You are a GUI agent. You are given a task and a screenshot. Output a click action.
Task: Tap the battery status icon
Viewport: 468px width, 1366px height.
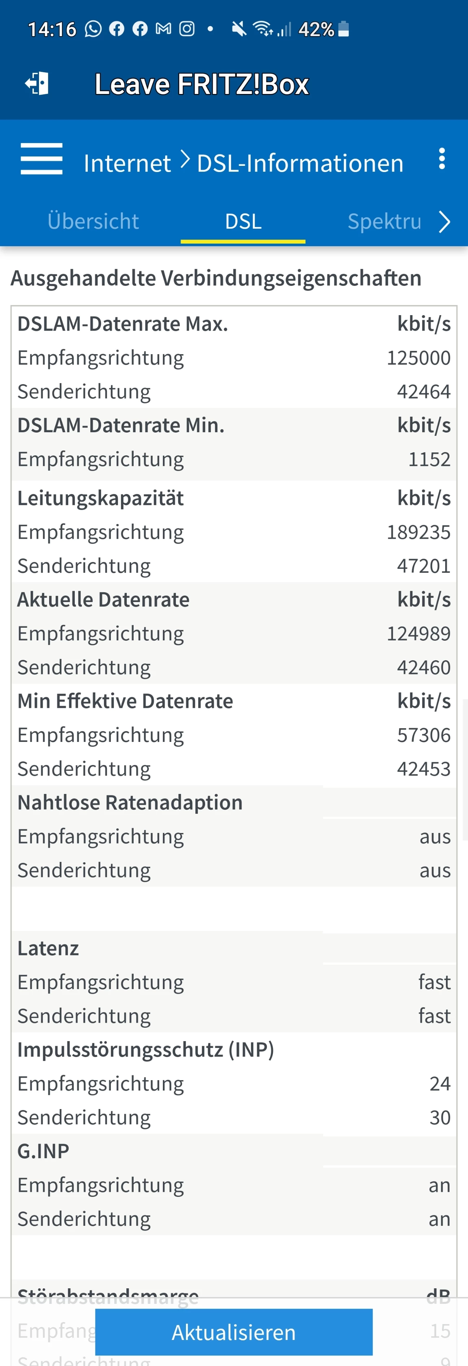pos(343,29)
